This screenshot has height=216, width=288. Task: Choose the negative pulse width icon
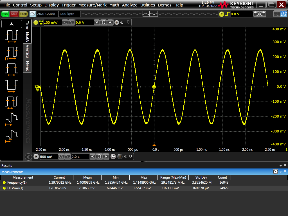(12, 86)
